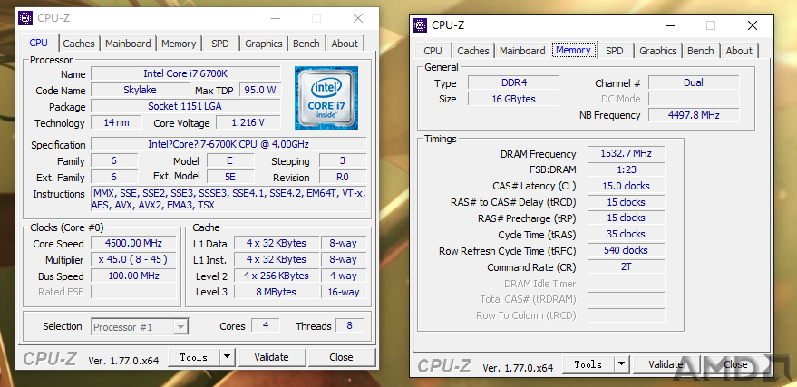Viewport: 797px width, 387px height.
Task: Click the Level 2 4 x 256 KBytes value
Action: pos(277,276)
